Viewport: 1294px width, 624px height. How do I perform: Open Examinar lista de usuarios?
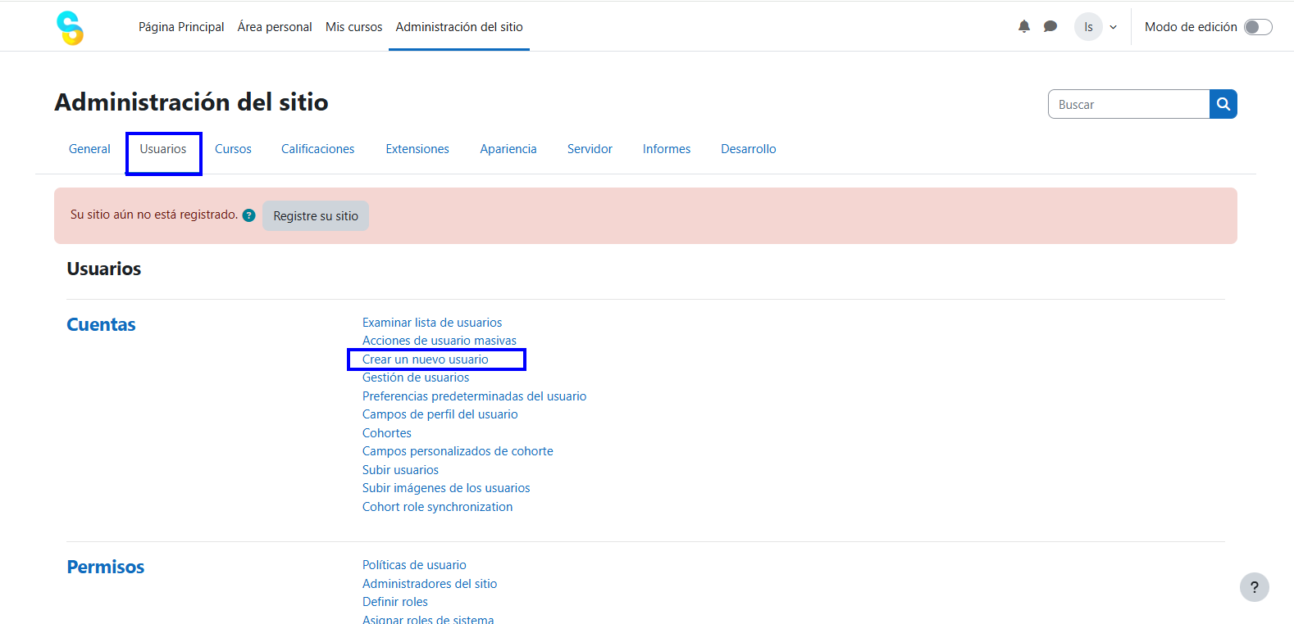[x=432, y=323]
